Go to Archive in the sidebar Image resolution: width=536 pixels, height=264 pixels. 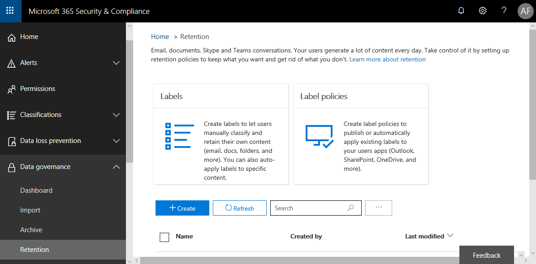tap(31, 230)
